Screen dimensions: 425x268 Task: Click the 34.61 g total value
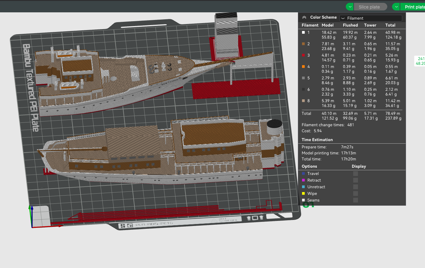pos(392,106)
